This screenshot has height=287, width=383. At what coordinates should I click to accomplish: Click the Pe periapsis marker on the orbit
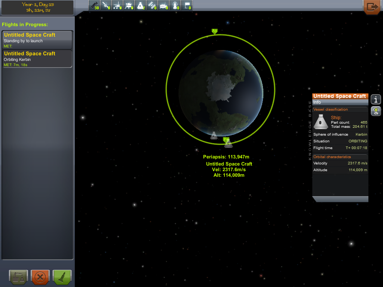226,140
